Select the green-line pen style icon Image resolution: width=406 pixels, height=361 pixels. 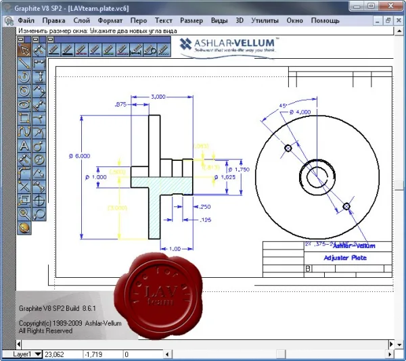pyautogui.click(x=109, y=49)
